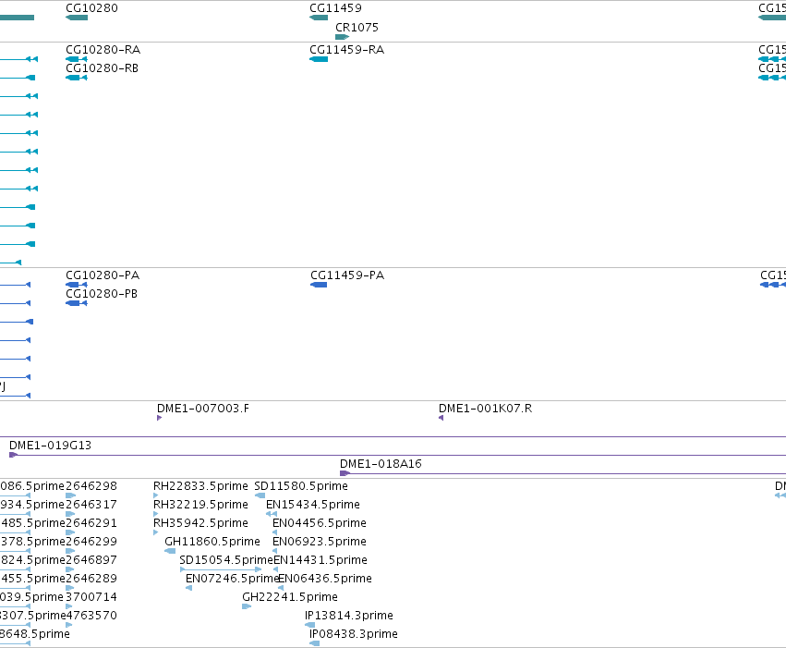Click the RH22833.5prime EST label
This screenshot has height=648, width=786.
[200, 486]
